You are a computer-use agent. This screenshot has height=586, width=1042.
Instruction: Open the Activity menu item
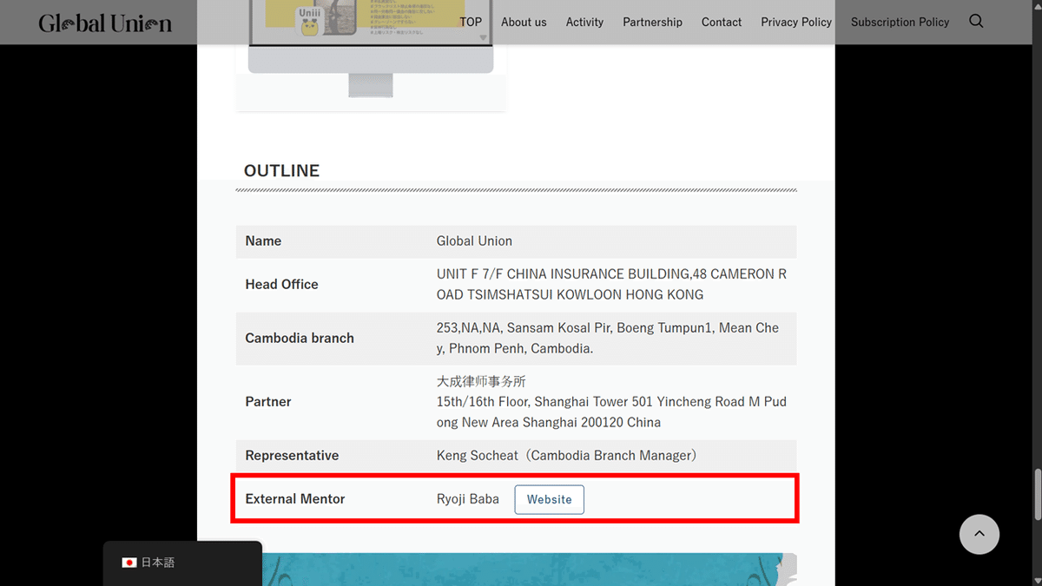click(x=584, y=22)
